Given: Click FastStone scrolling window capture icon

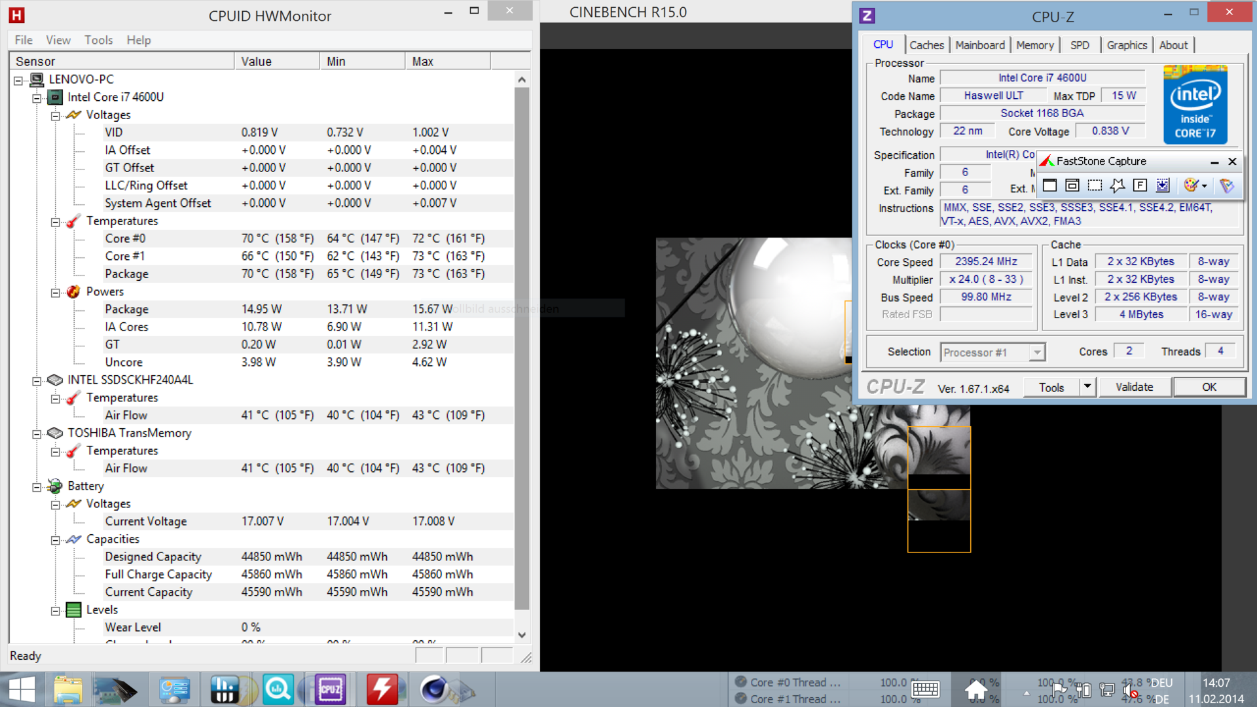Looking at the screenshot, I should tap(1163, 185).
